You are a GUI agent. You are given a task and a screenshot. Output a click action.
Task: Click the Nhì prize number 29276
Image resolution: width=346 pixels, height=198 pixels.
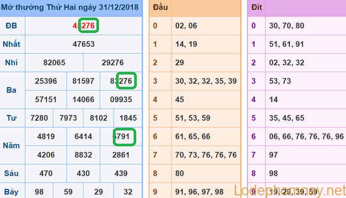point(113,63)
